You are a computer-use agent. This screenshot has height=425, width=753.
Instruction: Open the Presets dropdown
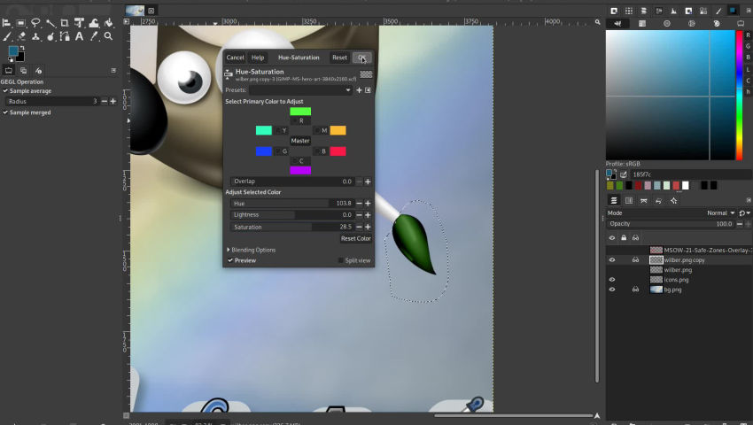coord(300,89)
